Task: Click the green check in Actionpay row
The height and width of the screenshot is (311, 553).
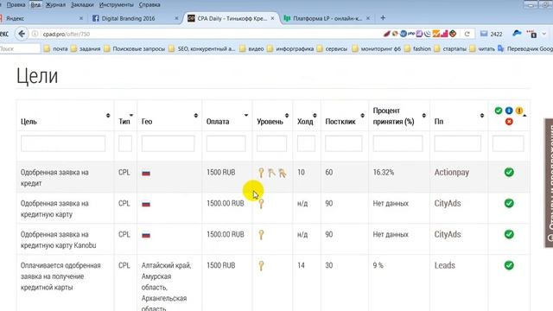Action: coord(509,173)
